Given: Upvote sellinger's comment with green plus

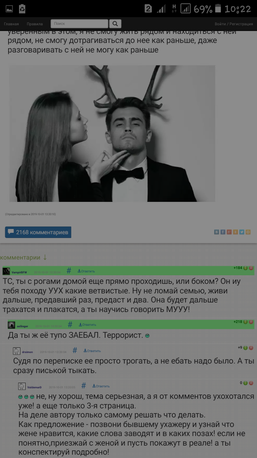Looking at the screenshot, I should point(246,322).
